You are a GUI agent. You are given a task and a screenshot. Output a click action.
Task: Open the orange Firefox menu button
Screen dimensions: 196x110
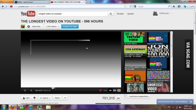point(7,1)
